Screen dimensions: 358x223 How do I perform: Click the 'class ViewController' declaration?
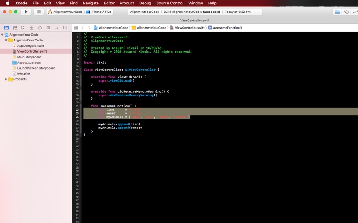(121, 70)
